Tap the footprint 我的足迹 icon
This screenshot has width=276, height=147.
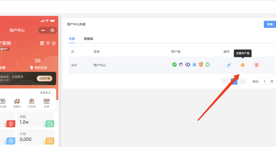31,67
